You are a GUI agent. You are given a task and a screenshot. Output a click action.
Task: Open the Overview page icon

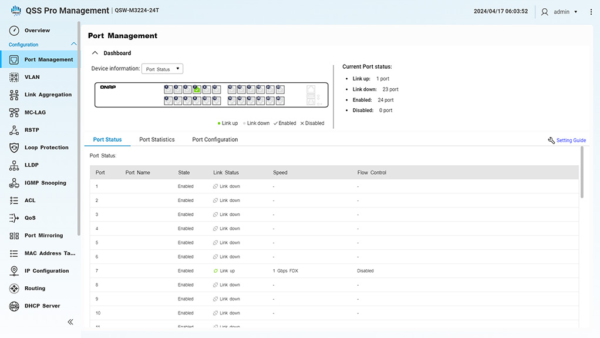coord(14,31)
